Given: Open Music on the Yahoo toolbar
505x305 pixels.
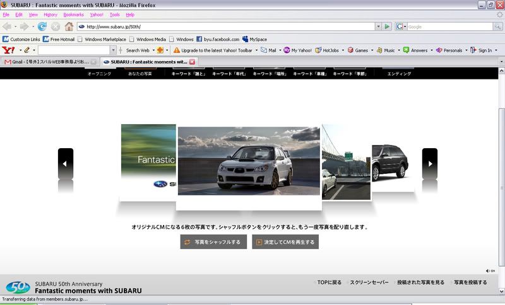Looking at the screenshot, I should [x=386, y=50].
